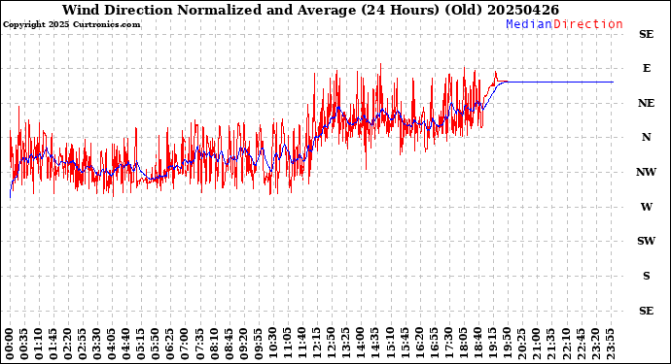Click the 02:55 time label
The image size is (671, 364).
[83, 344]
